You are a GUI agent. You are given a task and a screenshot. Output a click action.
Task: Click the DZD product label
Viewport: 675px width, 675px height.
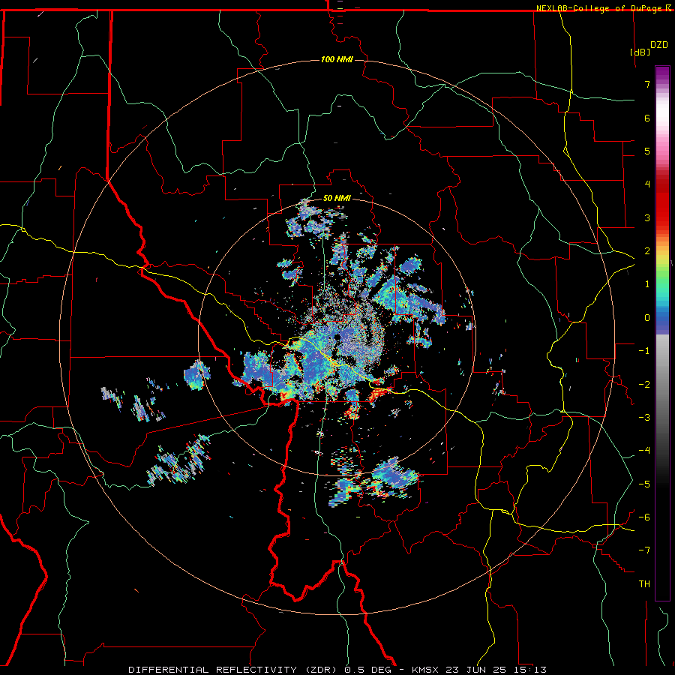click(x=659, y=45)
